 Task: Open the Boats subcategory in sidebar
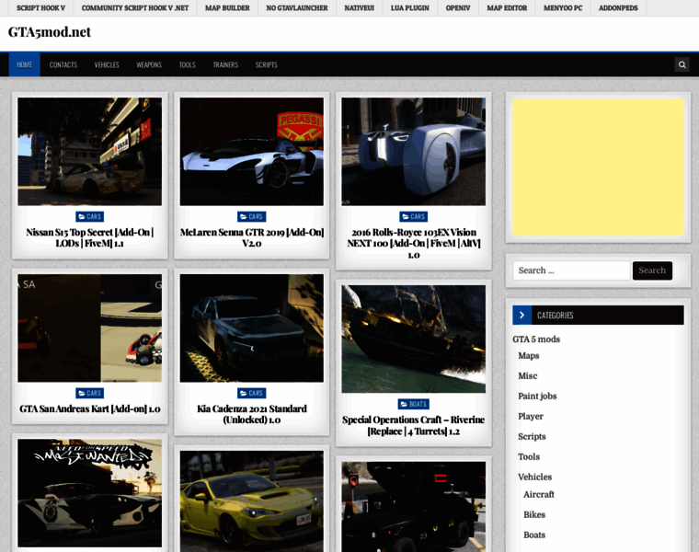click(x=534, y=535)
